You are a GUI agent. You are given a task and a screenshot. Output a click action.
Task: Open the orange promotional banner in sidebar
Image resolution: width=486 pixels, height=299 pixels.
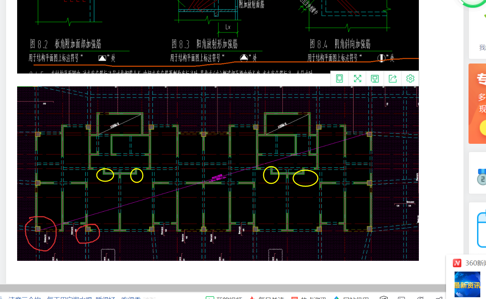point(477,103)
